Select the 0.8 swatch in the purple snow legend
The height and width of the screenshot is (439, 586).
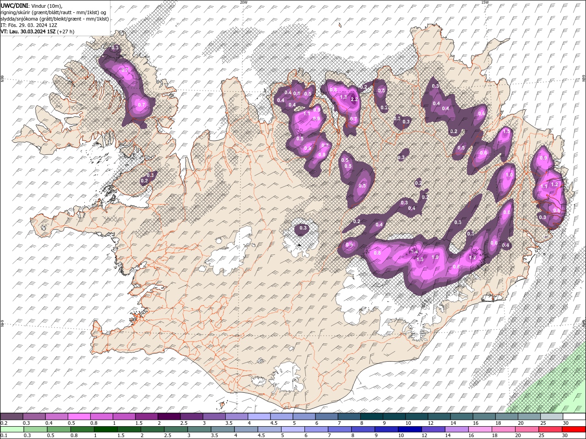tap(101, 417)
